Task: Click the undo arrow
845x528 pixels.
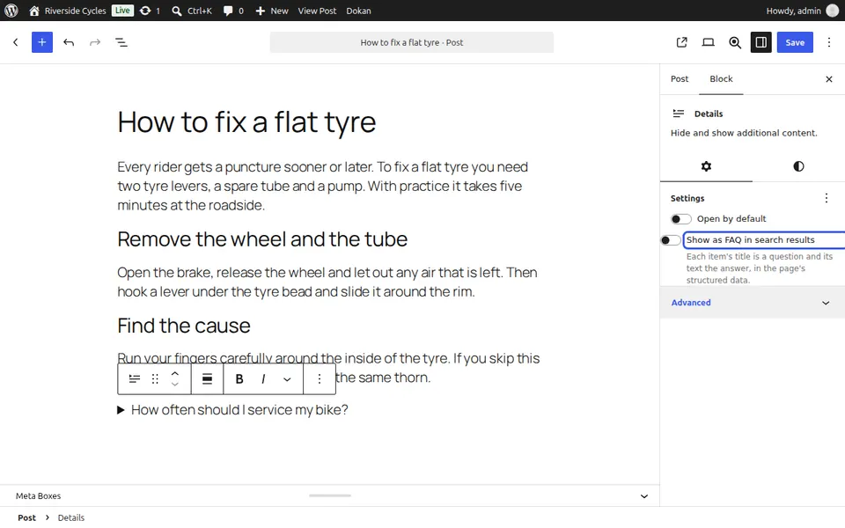Action: [x=69, y=42]
